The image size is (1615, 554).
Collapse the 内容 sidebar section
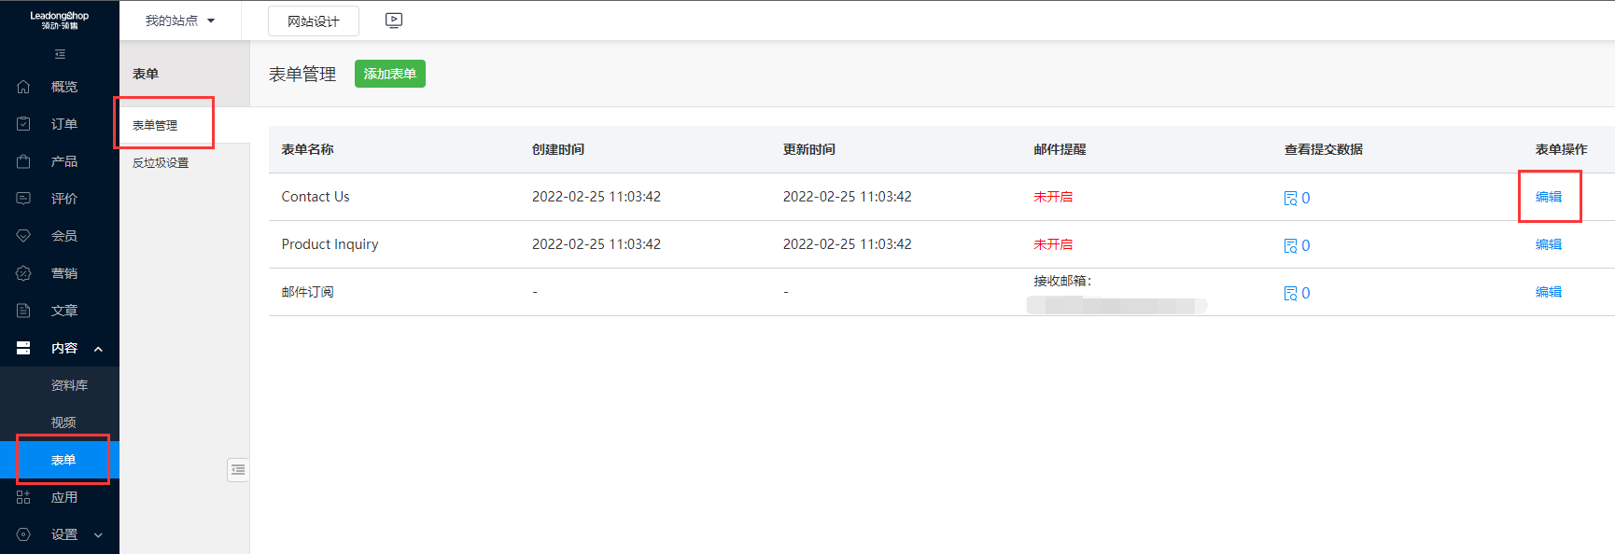(98, 349)
